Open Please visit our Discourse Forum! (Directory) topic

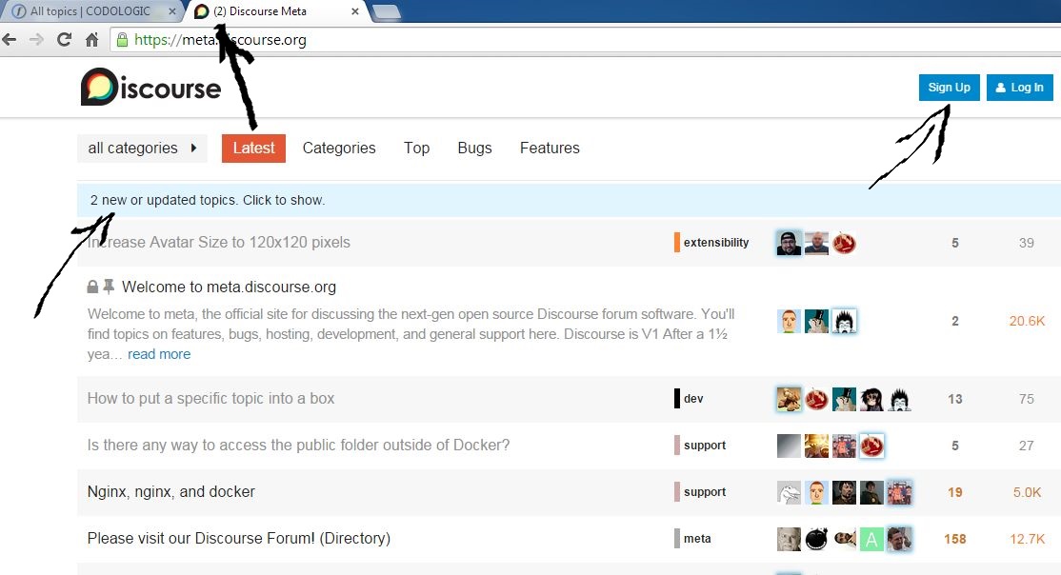click(239, 539)
